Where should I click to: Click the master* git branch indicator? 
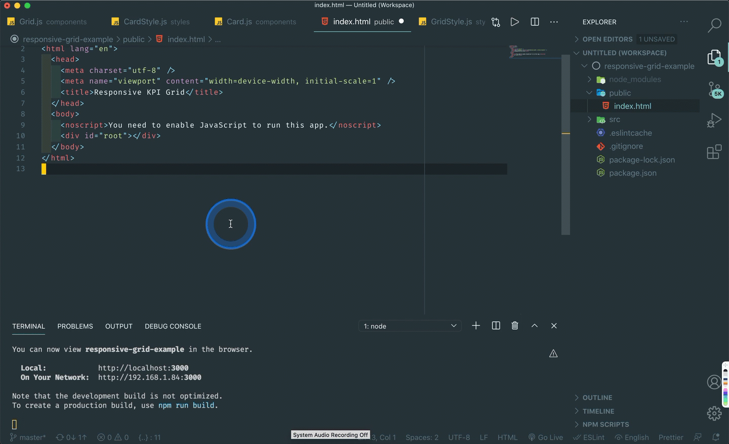click(27, 437)
